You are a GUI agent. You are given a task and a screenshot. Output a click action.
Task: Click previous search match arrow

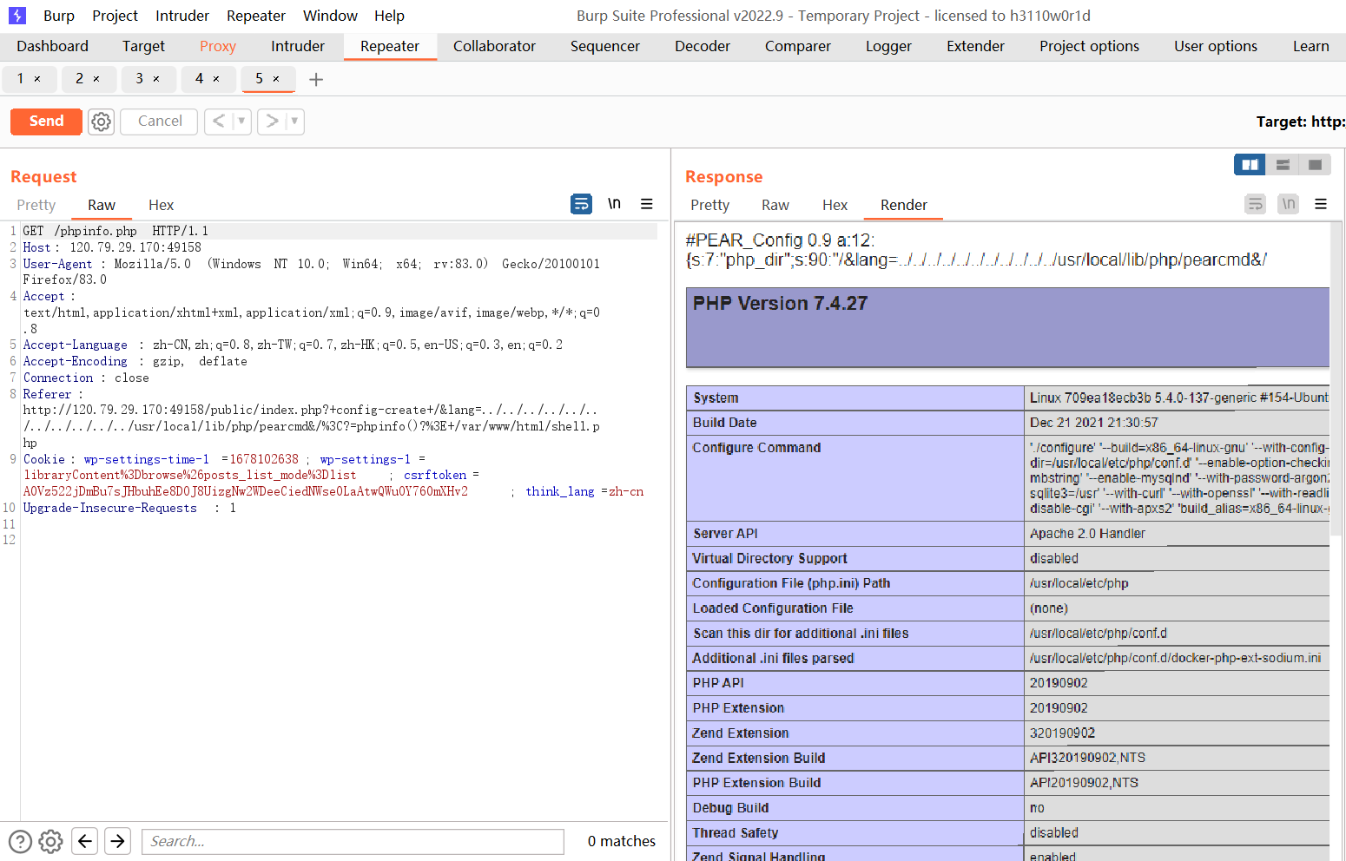click(x=84, y=841)
